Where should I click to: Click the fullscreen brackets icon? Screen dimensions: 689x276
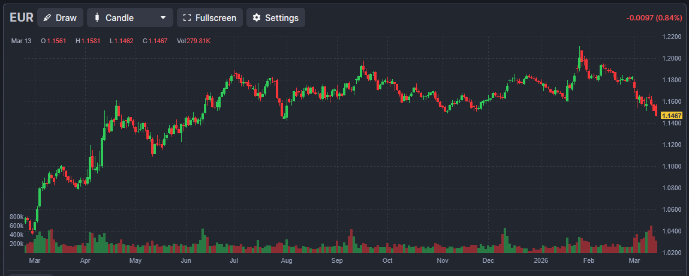tap(187, 18)
